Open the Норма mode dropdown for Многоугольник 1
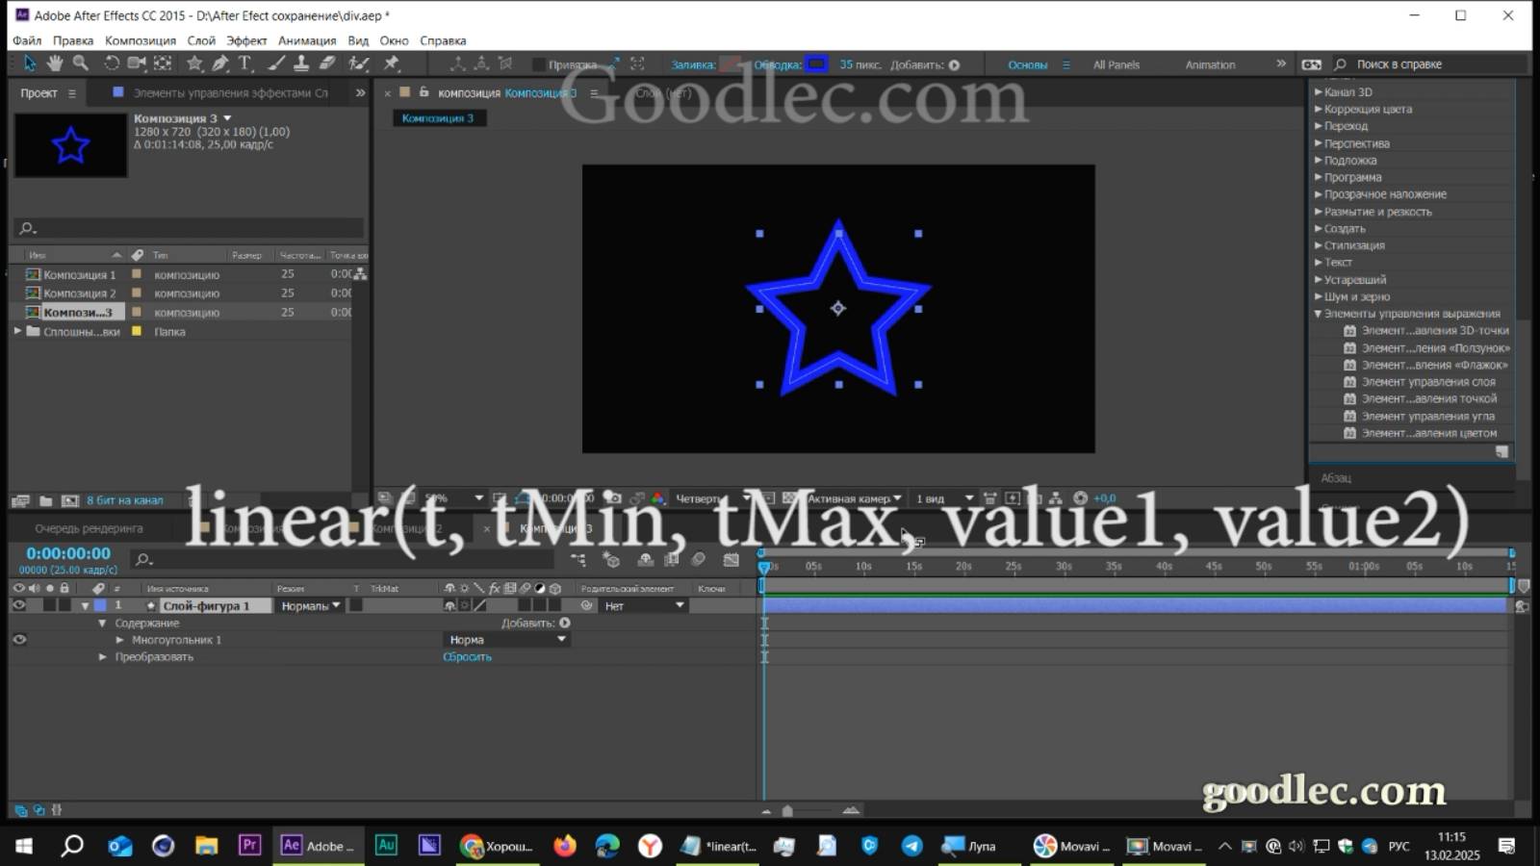 pos(507,640)
